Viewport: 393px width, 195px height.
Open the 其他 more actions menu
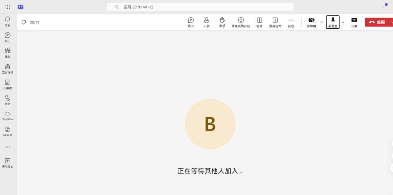pos(291,22)
